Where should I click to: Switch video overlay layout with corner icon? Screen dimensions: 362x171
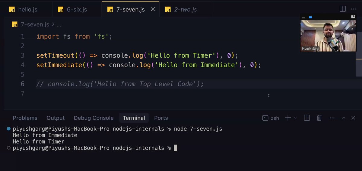(x=353, y=17)
